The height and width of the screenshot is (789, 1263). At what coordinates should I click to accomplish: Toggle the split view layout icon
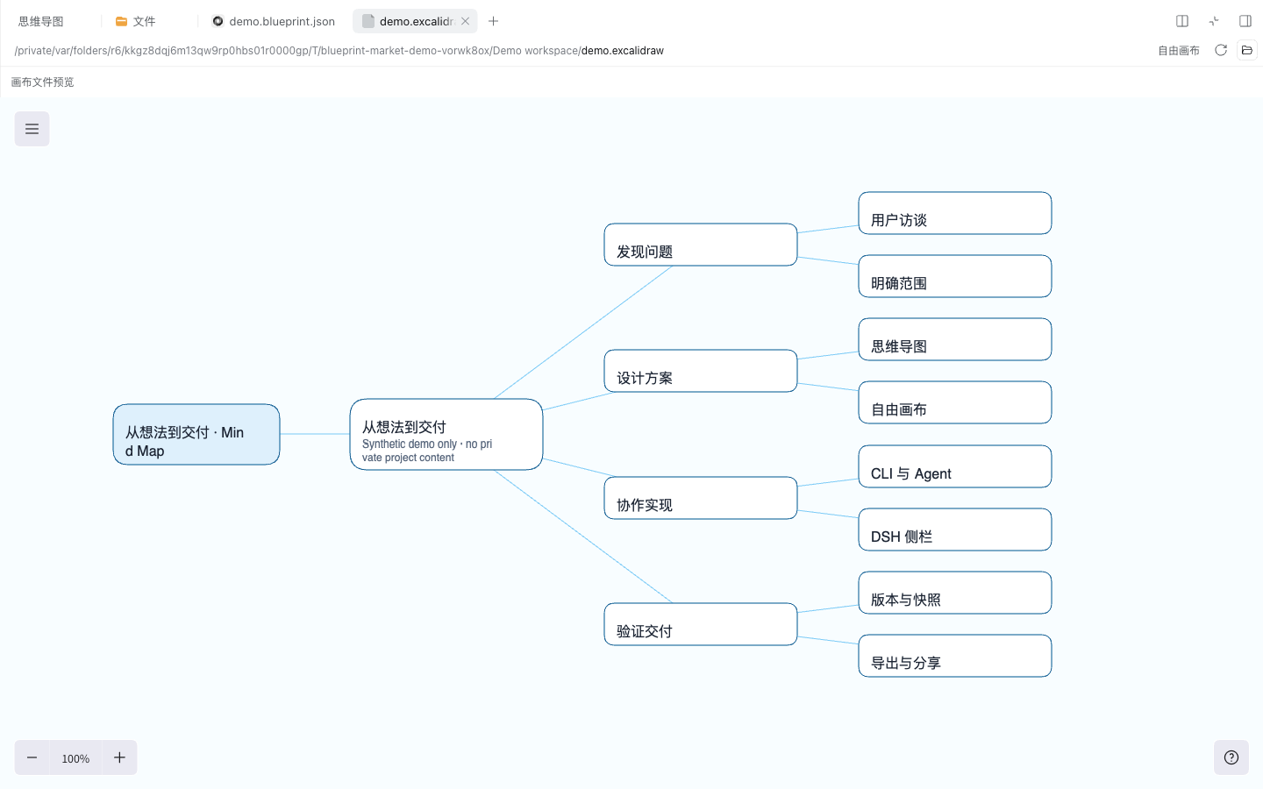pyautogui.click(x=1182, y=21)
